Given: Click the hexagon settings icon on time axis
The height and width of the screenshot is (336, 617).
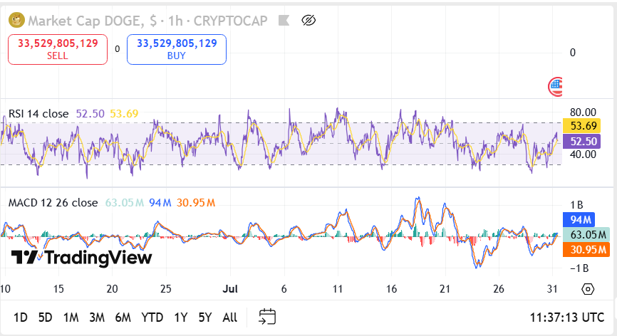Looking at the screenshot, I should [588, 289].
